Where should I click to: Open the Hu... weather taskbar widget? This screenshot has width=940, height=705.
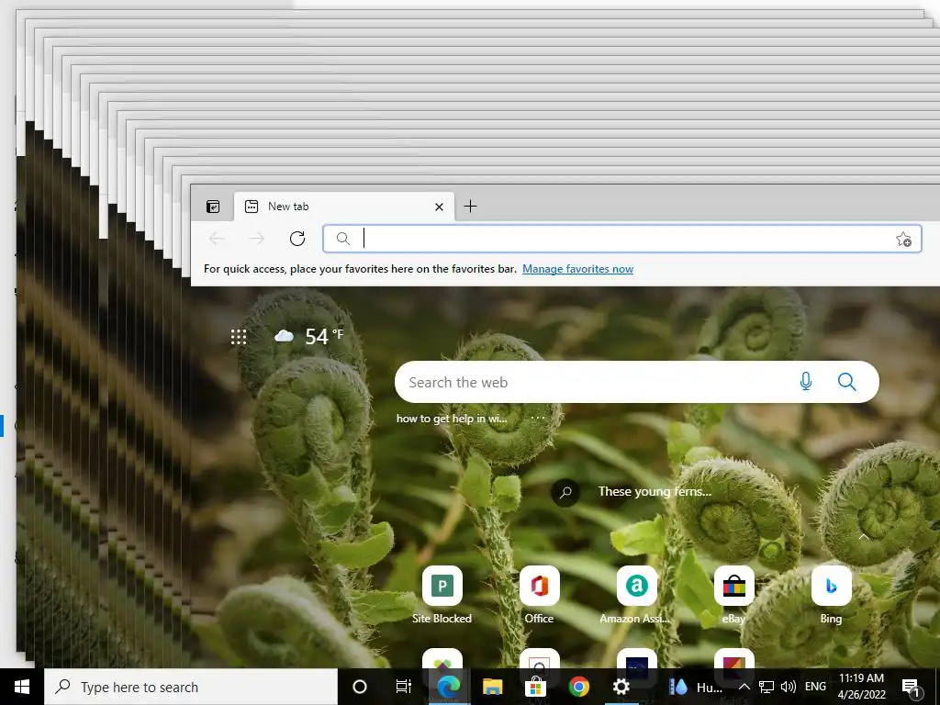[696, 687]
